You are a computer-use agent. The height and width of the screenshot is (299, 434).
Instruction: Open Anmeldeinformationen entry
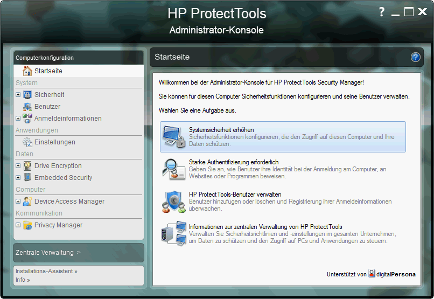(x=68, y=118)
